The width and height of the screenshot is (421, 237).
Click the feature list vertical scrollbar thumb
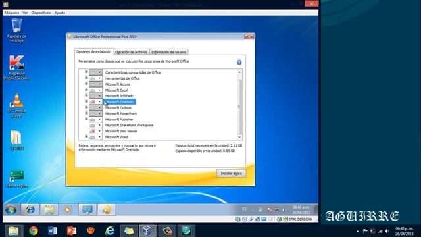(239, 107)
